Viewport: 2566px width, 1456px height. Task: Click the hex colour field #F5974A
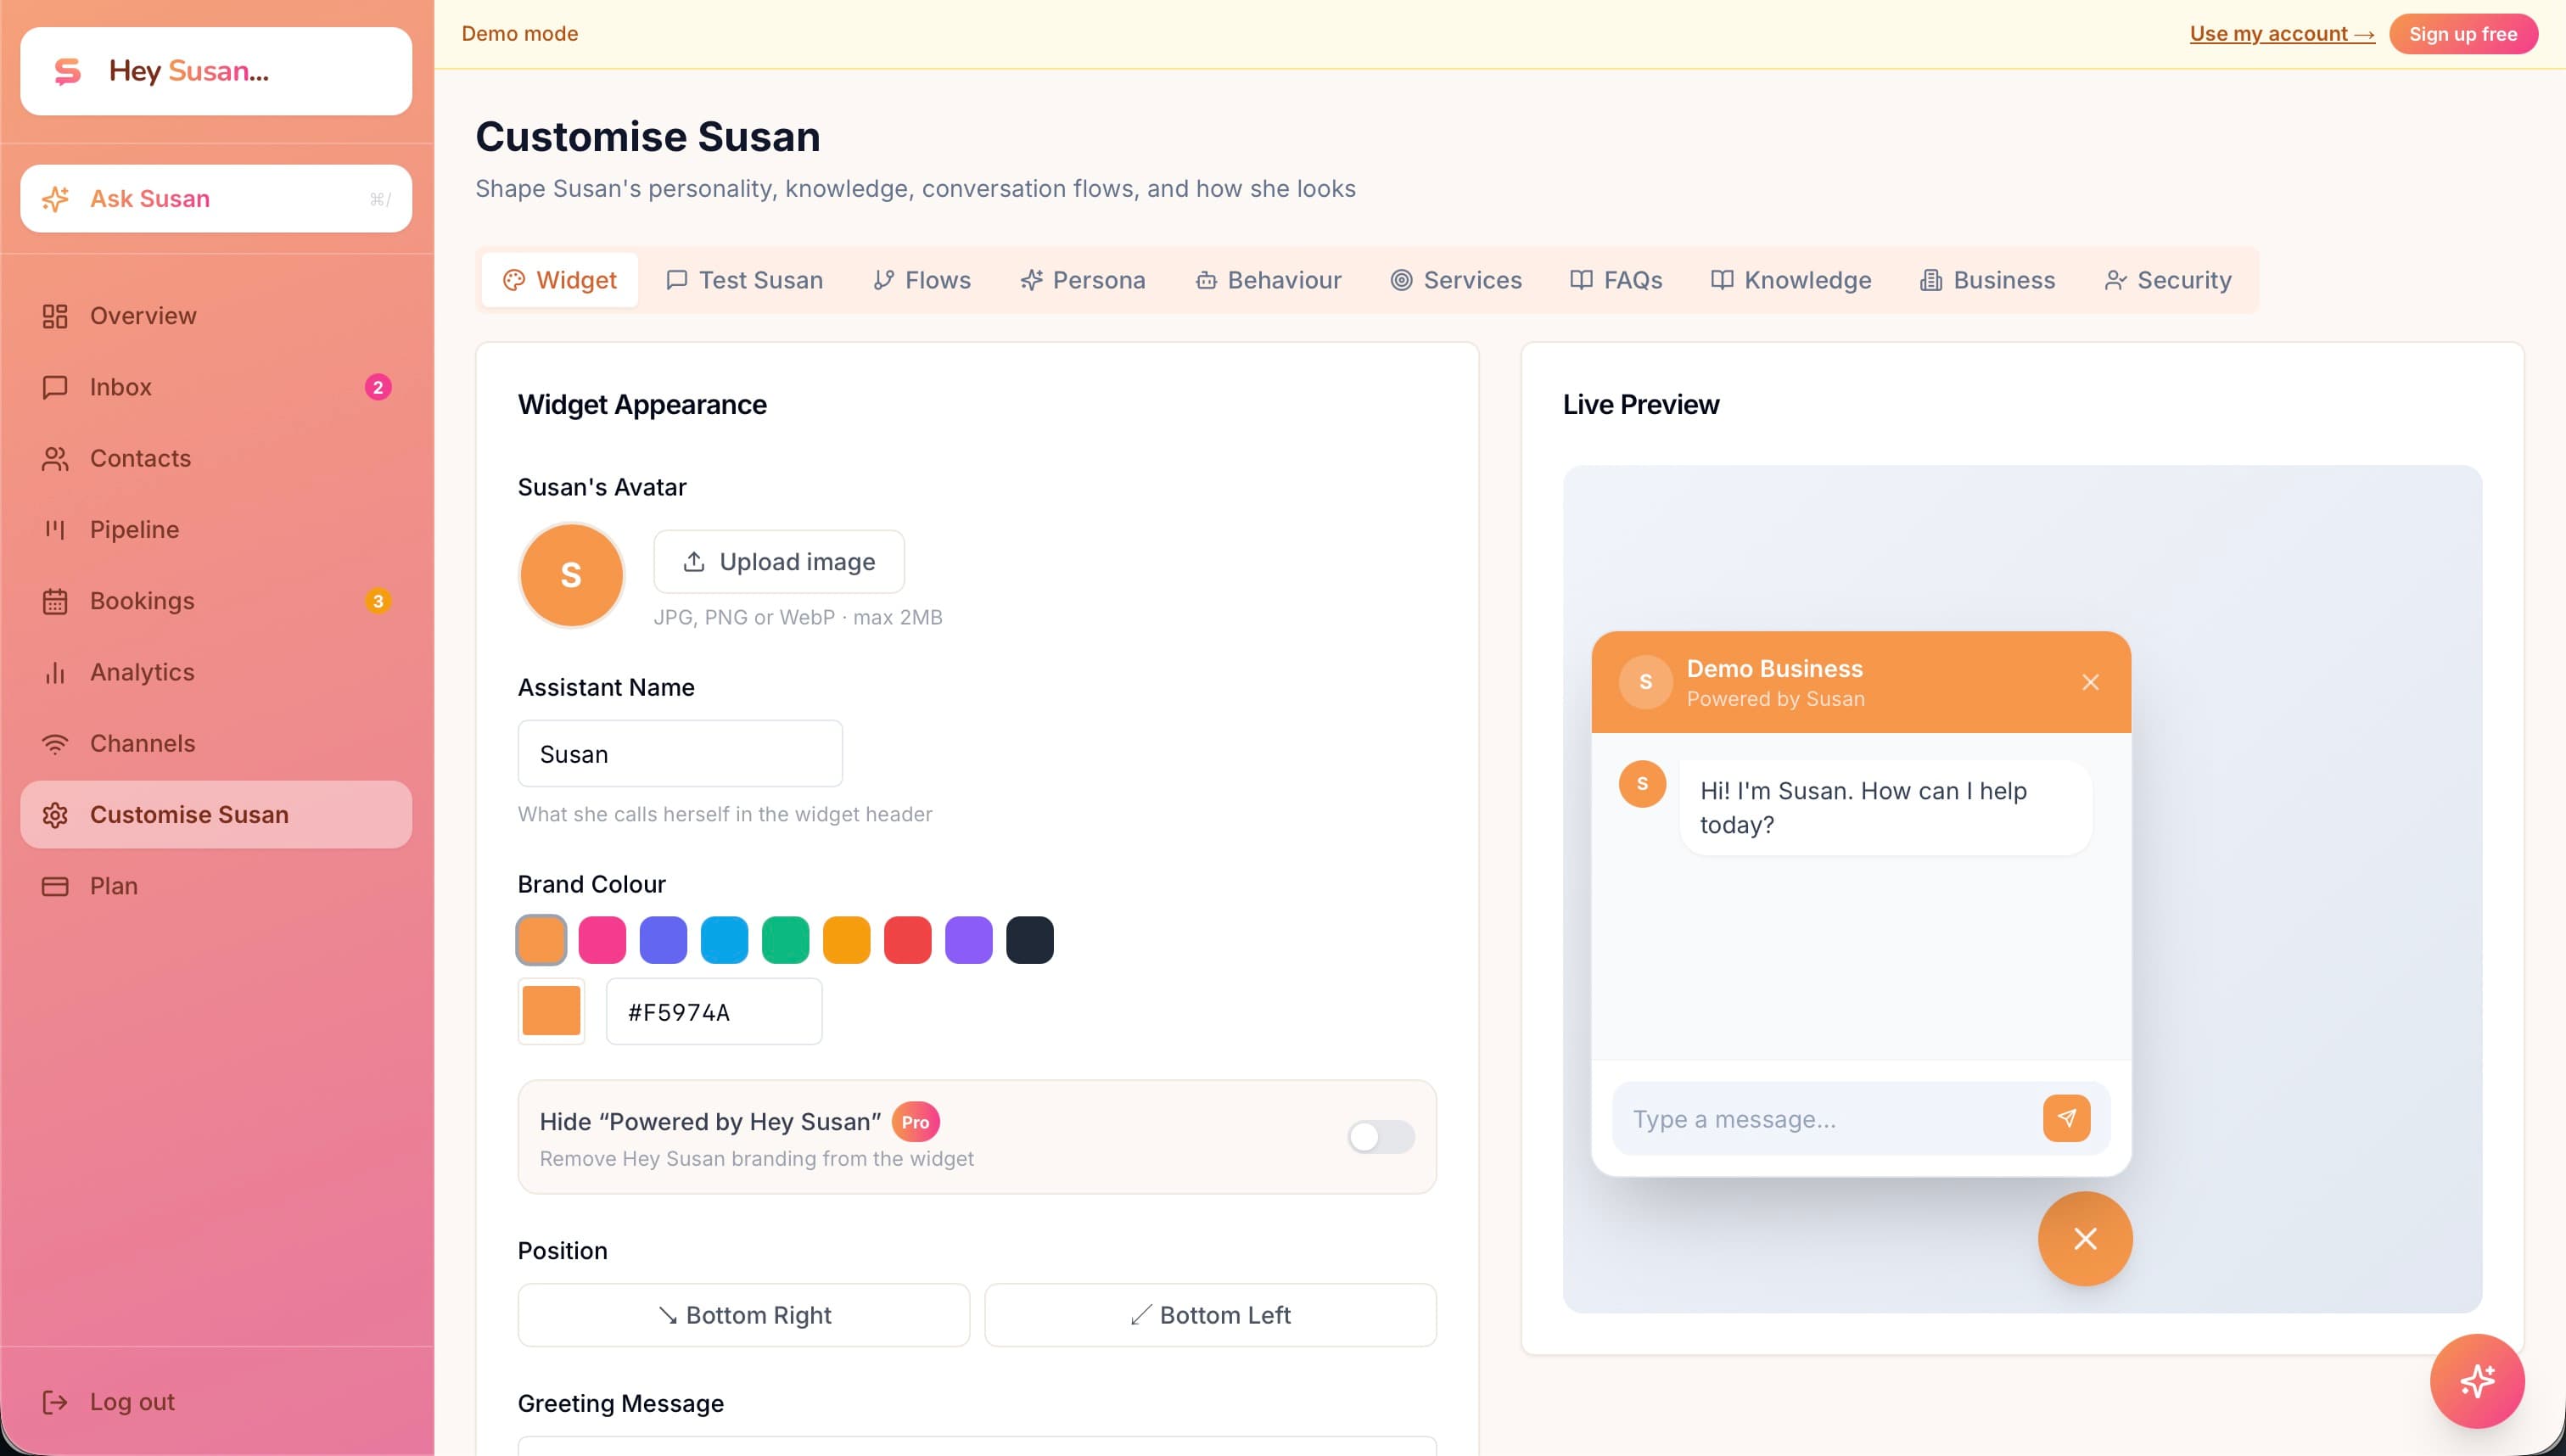pyautogui.click(x=714, y=1012)
